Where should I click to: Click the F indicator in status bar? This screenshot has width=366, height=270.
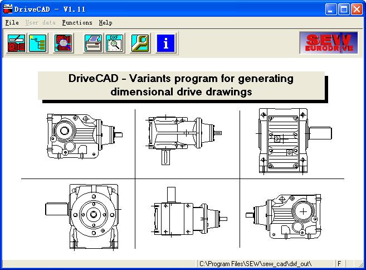(x=339, y=264)
